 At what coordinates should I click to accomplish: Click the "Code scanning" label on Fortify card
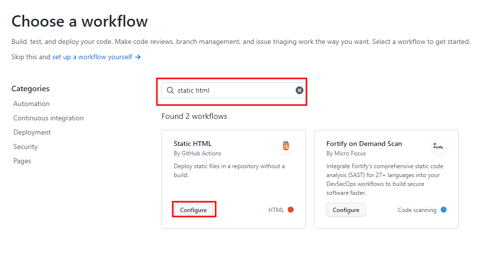[x=417, y=210]
